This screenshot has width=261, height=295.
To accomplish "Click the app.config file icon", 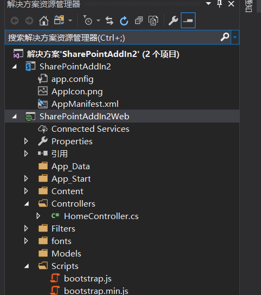I will [x=43, y=79].
